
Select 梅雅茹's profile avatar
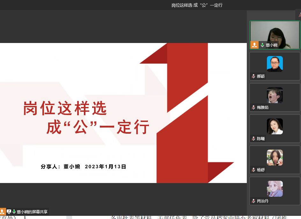click(x=275, y=95)
